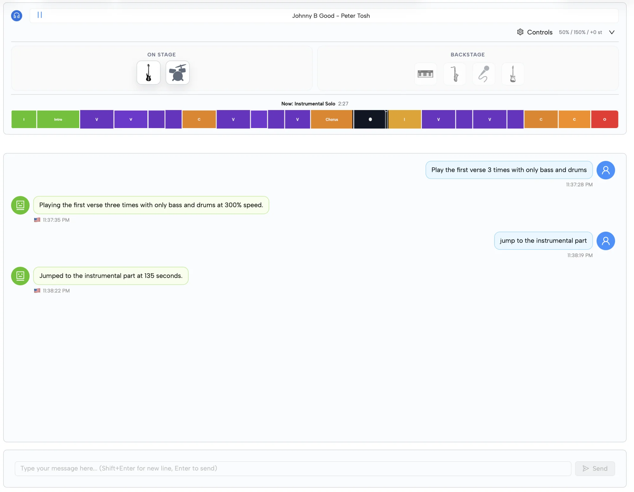Bring the keyboard from backstage
Image resolution: width=634 pixels, height=492 pixels.
point(425,74)
